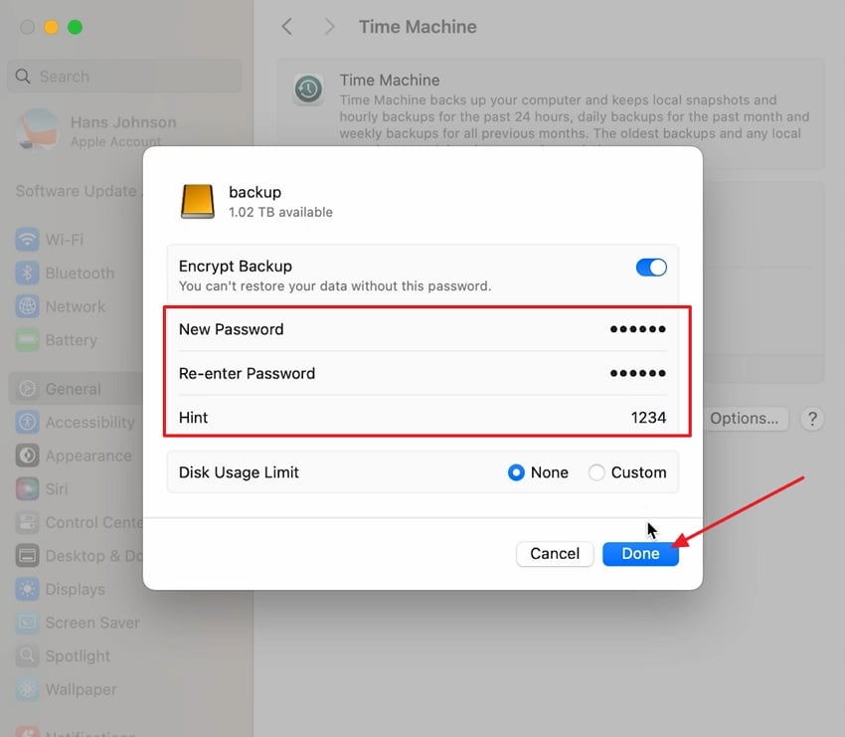
Task: Click the Cancel button
Action: coord(555,554)
